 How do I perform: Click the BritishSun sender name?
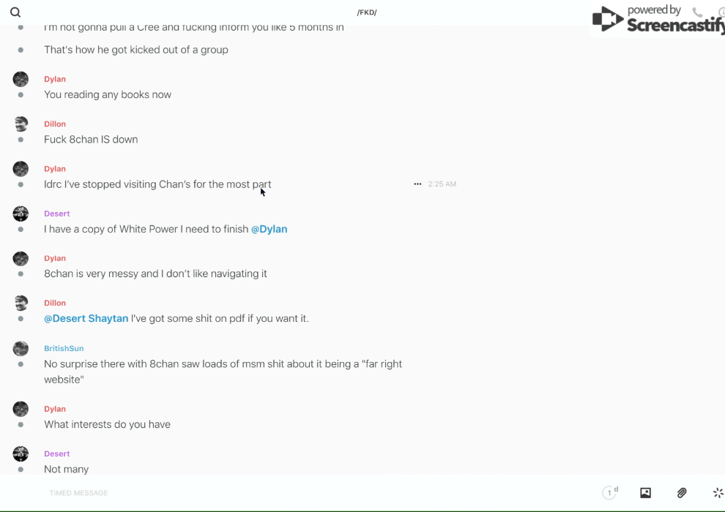pos(64,348)
